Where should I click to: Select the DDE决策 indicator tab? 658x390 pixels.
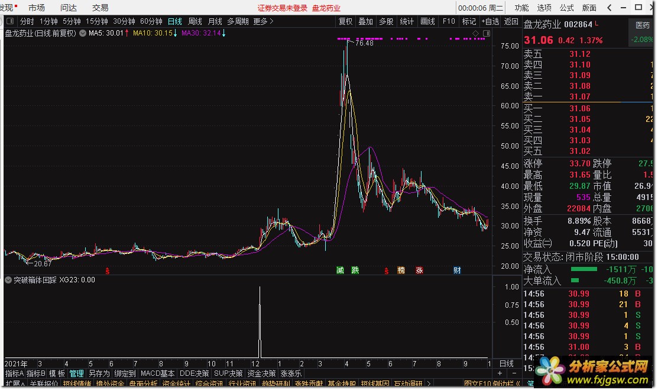pyautogui.click(x=195, y=373)
